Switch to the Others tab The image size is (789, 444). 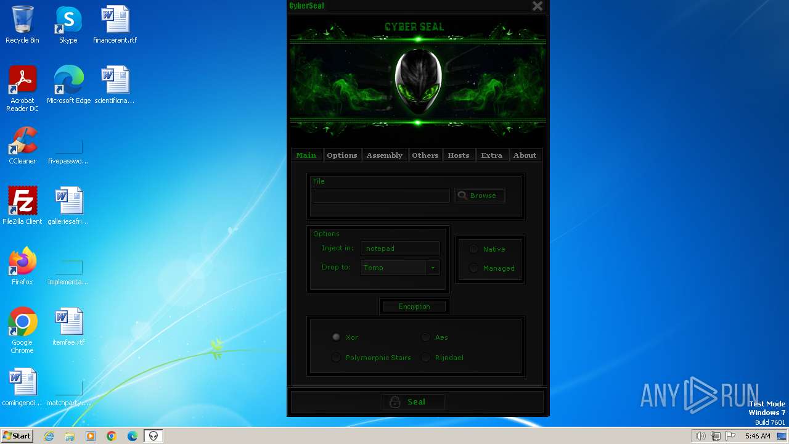425,155
